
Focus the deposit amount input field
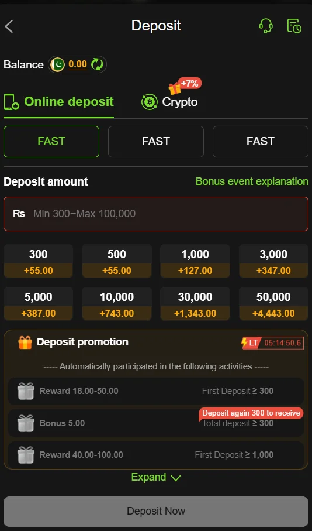(156, 214)
